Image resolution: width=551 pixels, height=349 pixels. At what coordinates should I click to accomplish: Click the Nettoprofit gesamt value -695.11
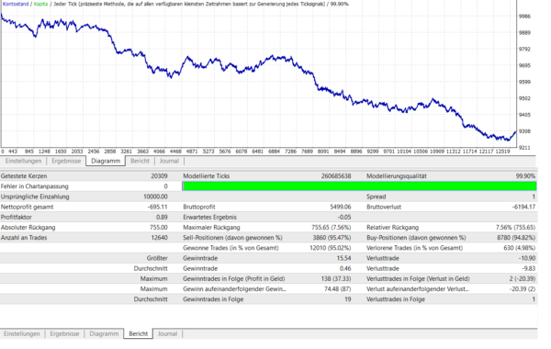157,207
